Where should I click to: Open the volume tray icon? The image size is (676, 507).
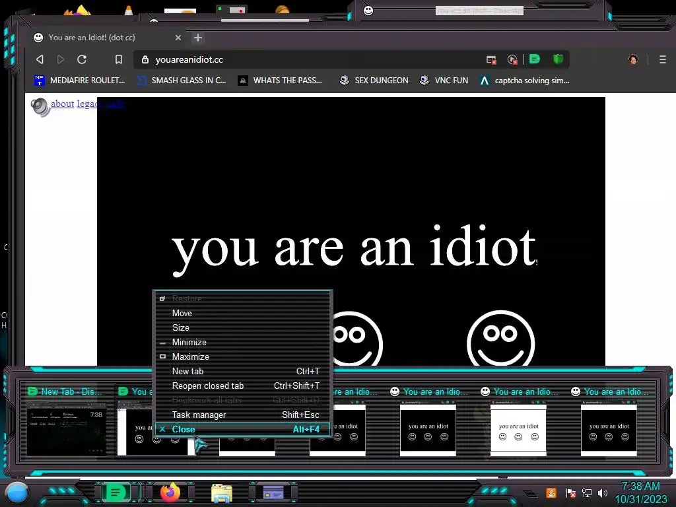click(603, 492)
